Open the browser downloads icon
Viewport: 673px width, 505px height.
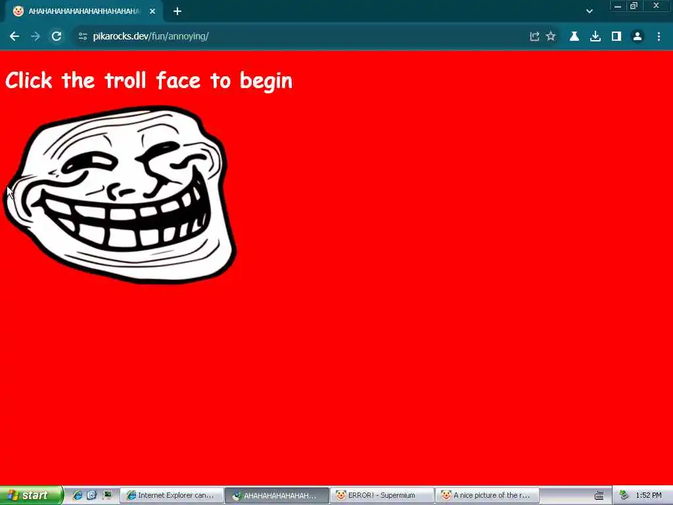595,37
